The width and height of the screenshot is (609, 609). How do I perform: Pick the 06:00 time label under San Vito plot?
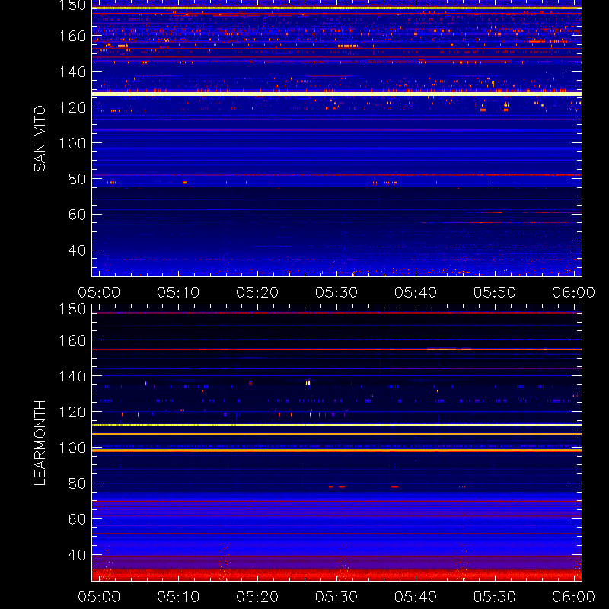[x=574, y=292]
